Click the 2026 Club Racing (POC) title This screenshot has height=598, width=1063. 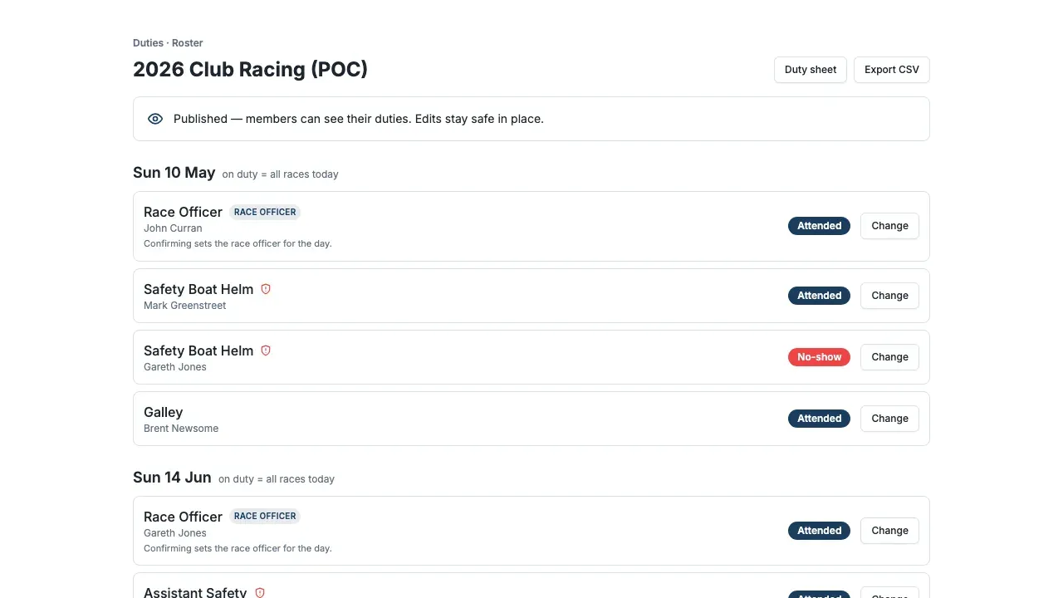tap(250, 69)
